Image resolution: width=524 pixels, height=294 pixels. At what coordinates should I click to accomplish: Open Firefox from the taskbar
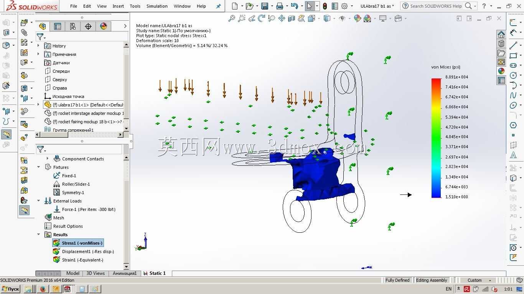pyautogui.click(x=43, y=289)
